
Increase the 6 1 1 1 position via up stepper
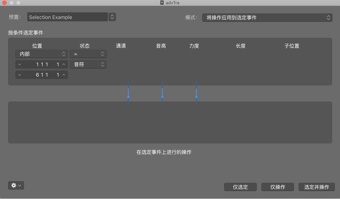tap(64, 75)
